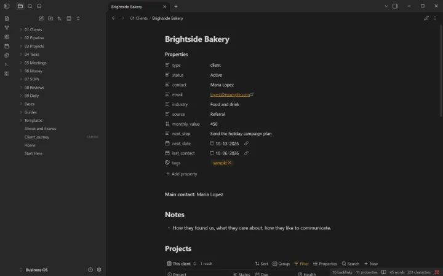Open lopez@example.com email link

230,94
